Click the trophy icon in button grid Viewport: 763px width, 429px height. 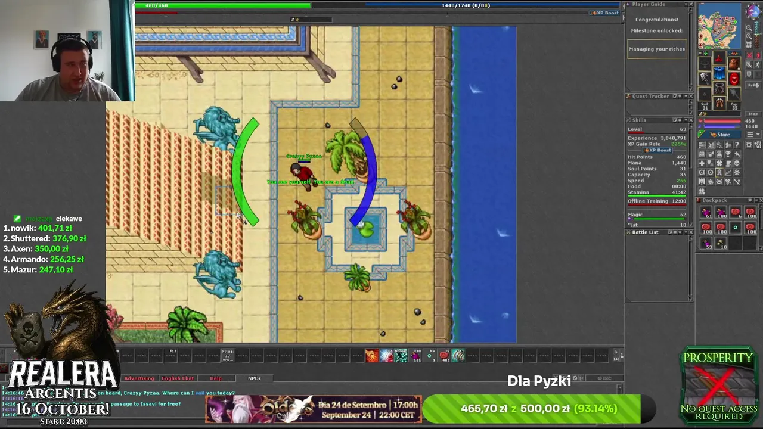tap(728, 154)
